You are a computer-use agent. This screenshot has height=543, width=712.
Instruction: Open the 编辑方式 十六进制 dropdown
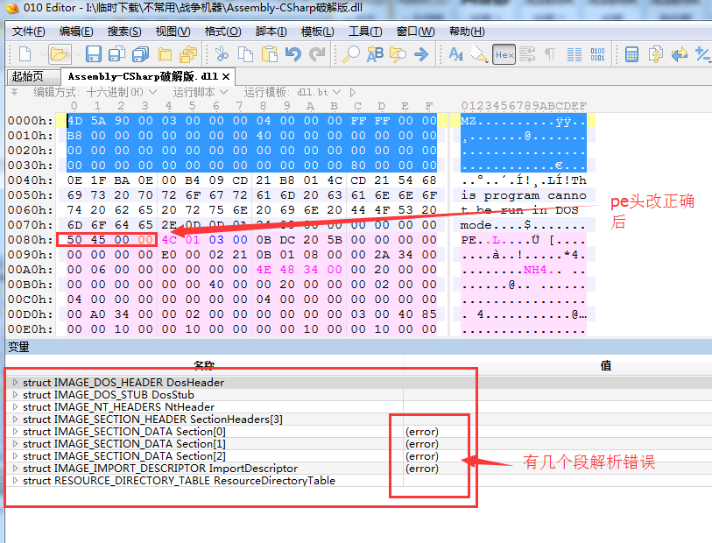coord(95,92)
